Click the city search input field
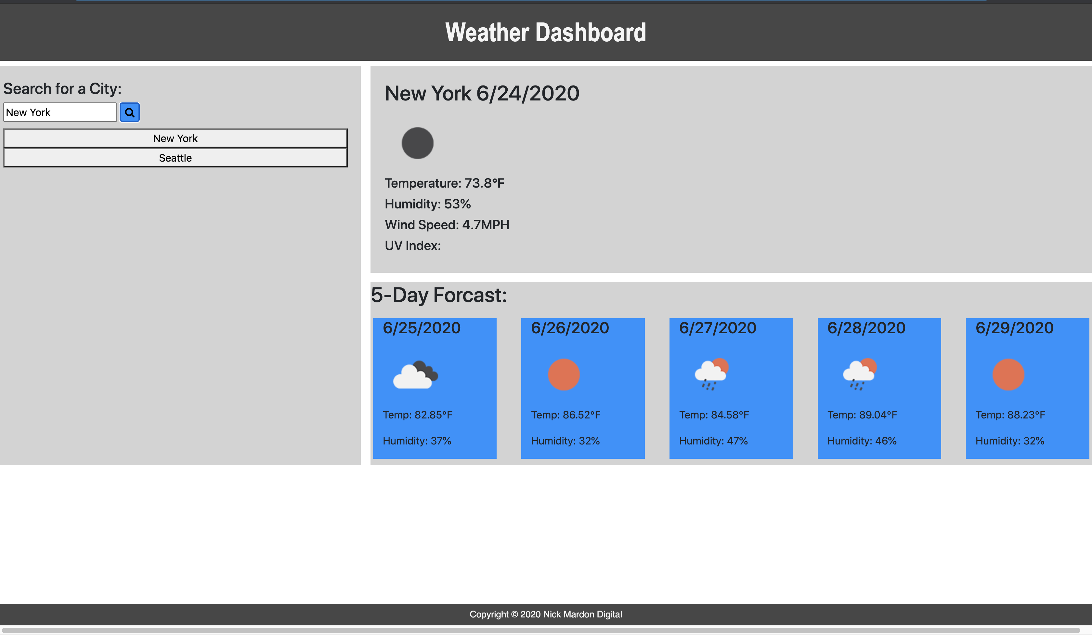Image resolution: width=1092 pixels, height=635 pixels. [60, 112]
